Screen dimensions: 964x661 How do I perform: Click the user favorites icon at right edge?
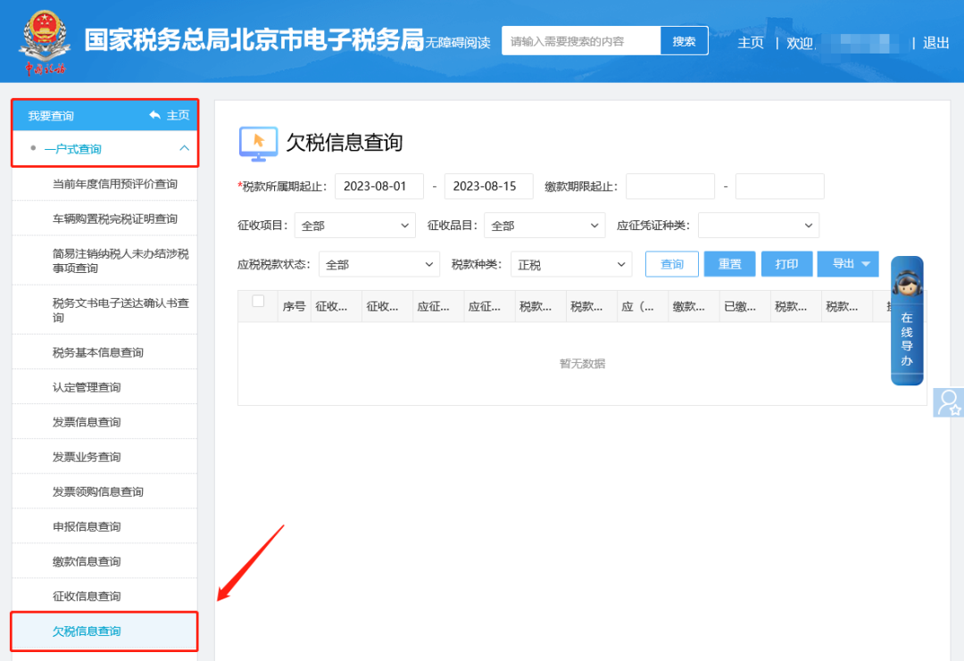tap(948, 402)
